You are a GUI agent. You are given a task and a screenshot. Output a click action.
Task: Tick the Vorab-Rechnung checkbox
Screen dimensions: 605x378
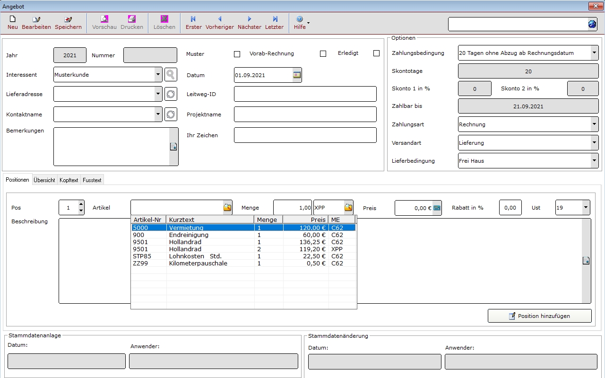[x=323, y=54]
